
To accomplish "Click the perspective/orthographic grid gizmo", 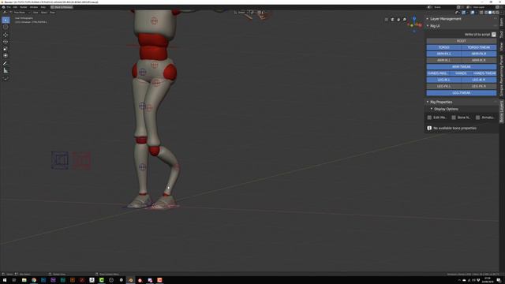I will (x=386, y=20).
